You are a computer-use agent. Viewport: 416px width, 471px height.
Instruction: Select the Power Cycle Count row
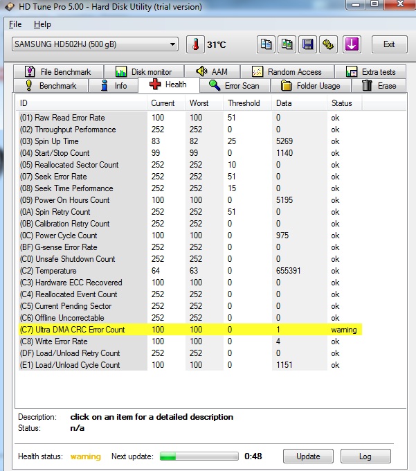click(x=190, y=235)
